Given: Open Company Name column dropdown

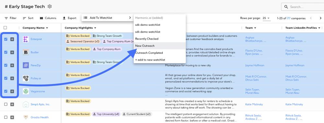Looking at the screenshot, I should click(x=47, y=28).
